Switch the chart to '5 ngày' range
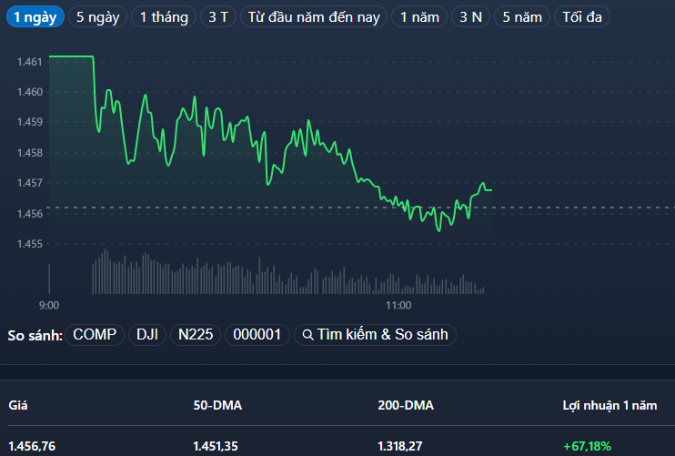Screen dimensions: 675x456 [x=98, y=17]
